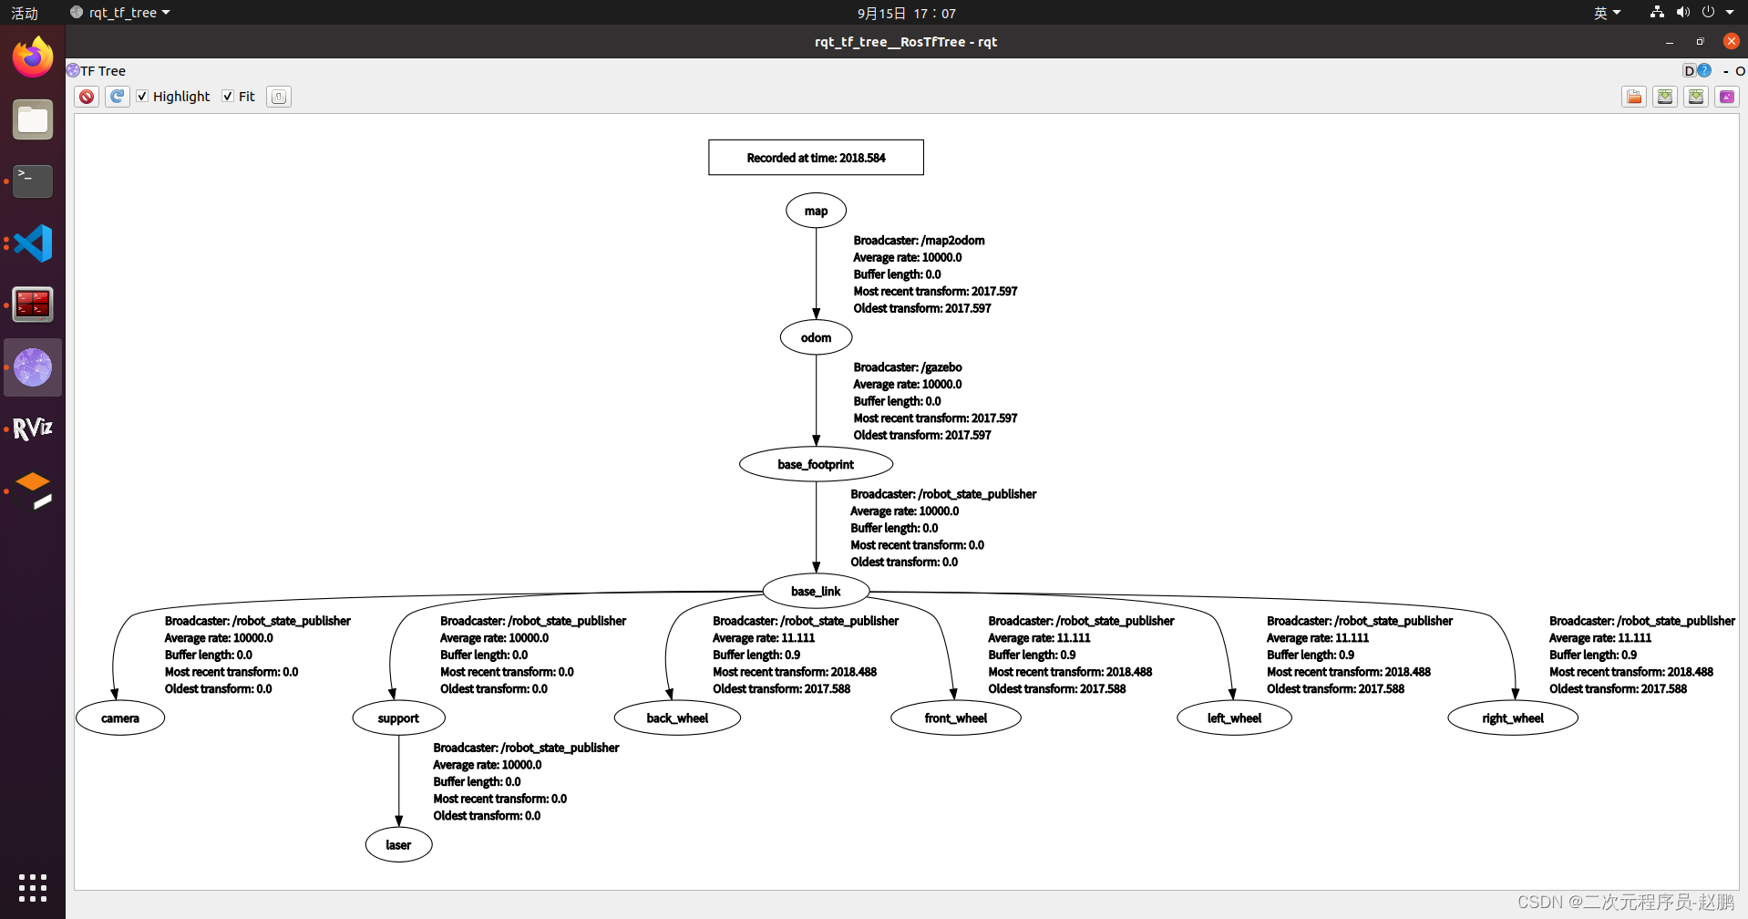This screenshot has height=919, width=1748.
Task: Click the red Clear buffer icon
Action: (x=87, y=97)
